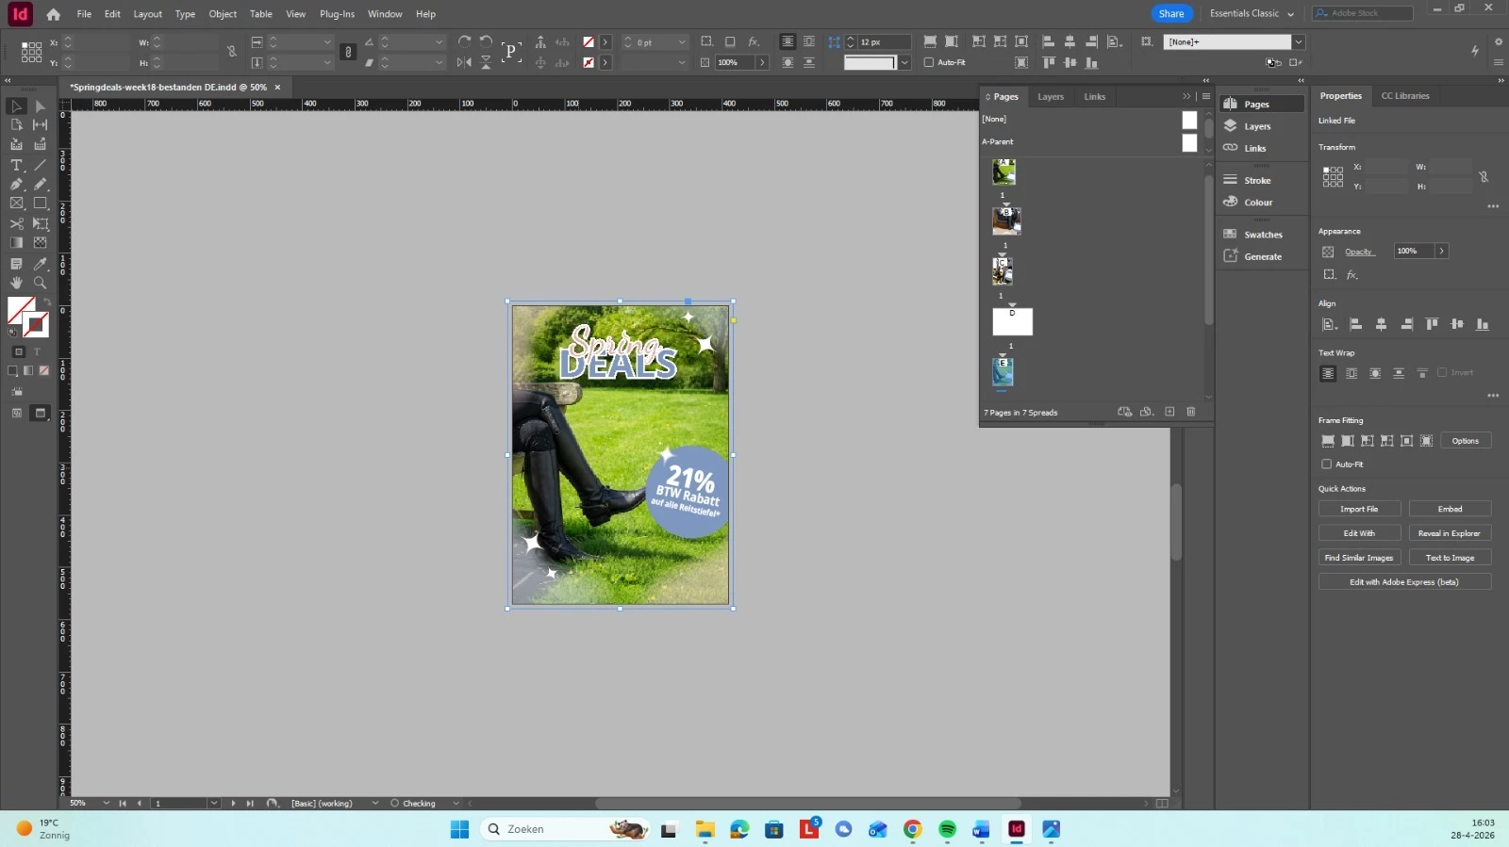Click the Share button

1171,13
